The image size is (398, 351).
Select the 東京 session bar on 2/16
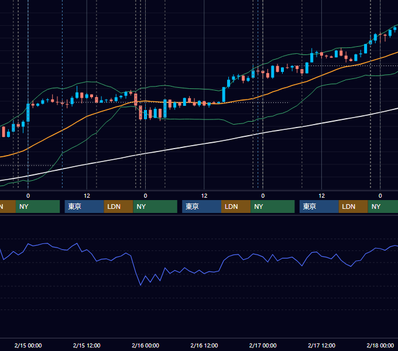202,207
